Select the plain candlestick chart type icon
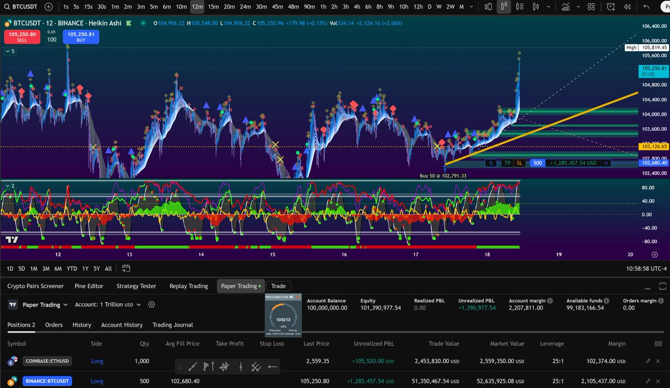Screen dimensions: 670x388 536,7
